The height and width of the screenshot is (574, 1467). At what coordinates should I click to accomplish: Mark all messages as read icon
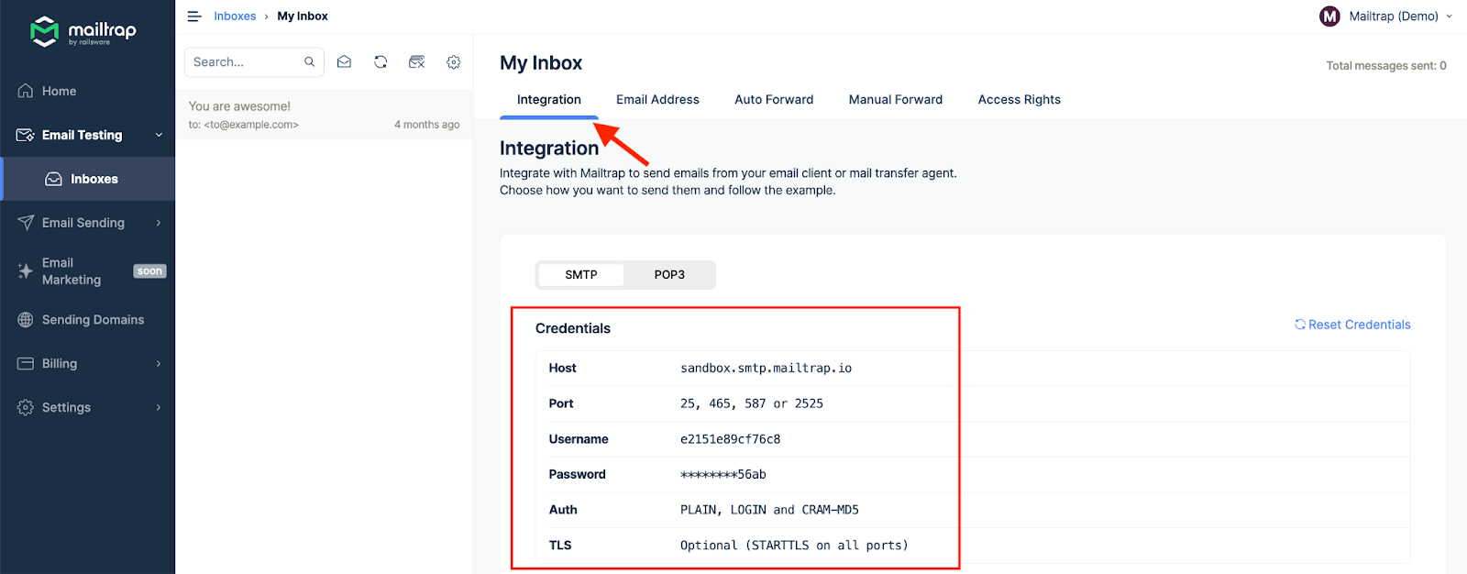point(344,62)
